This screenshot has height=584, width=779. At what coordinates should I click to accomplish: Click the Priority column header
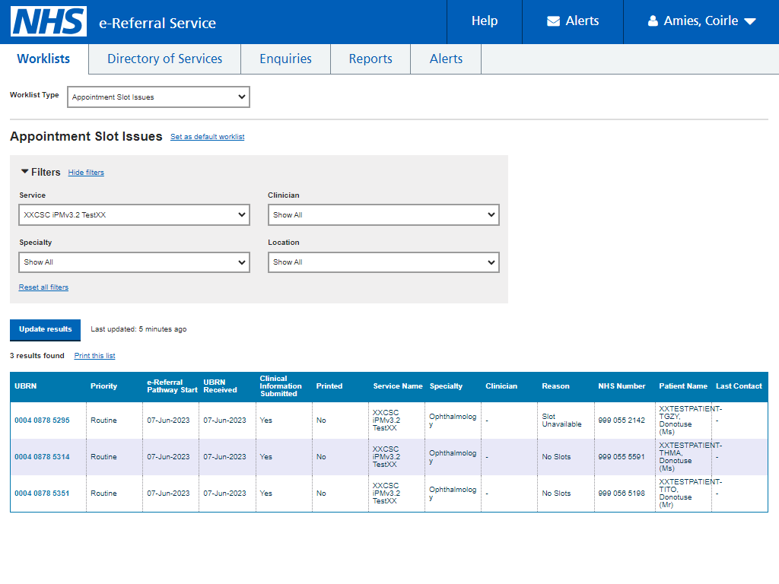click(103, 386)
